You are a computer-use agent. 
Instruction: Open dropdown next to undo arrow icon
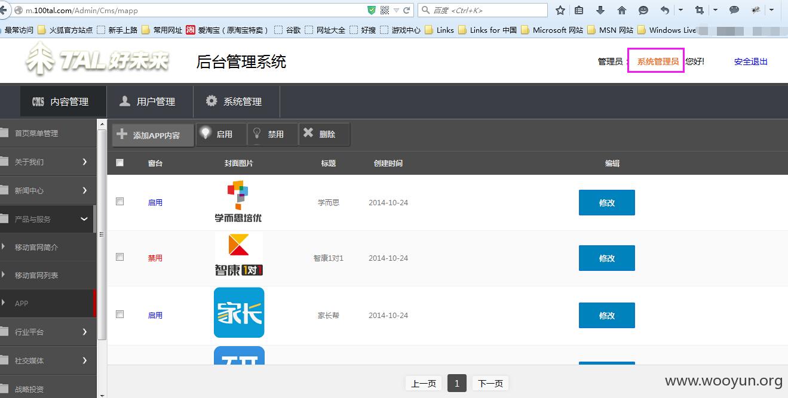(680, 10)
